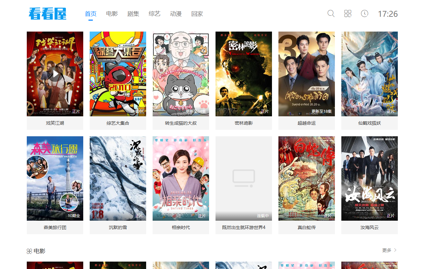The height and width of the screenshot is (269, 442).
Task: Click the 连载中 badge on placeholder poster
Action: pos(263,216)
